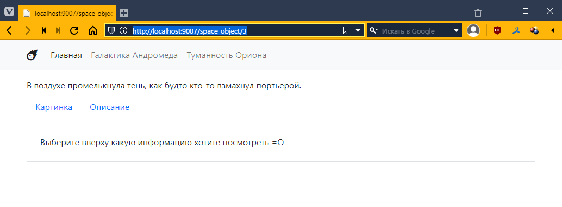Screen dimensions: 562x207
Task: Toggle the content blocker shield
Action: 111,30
